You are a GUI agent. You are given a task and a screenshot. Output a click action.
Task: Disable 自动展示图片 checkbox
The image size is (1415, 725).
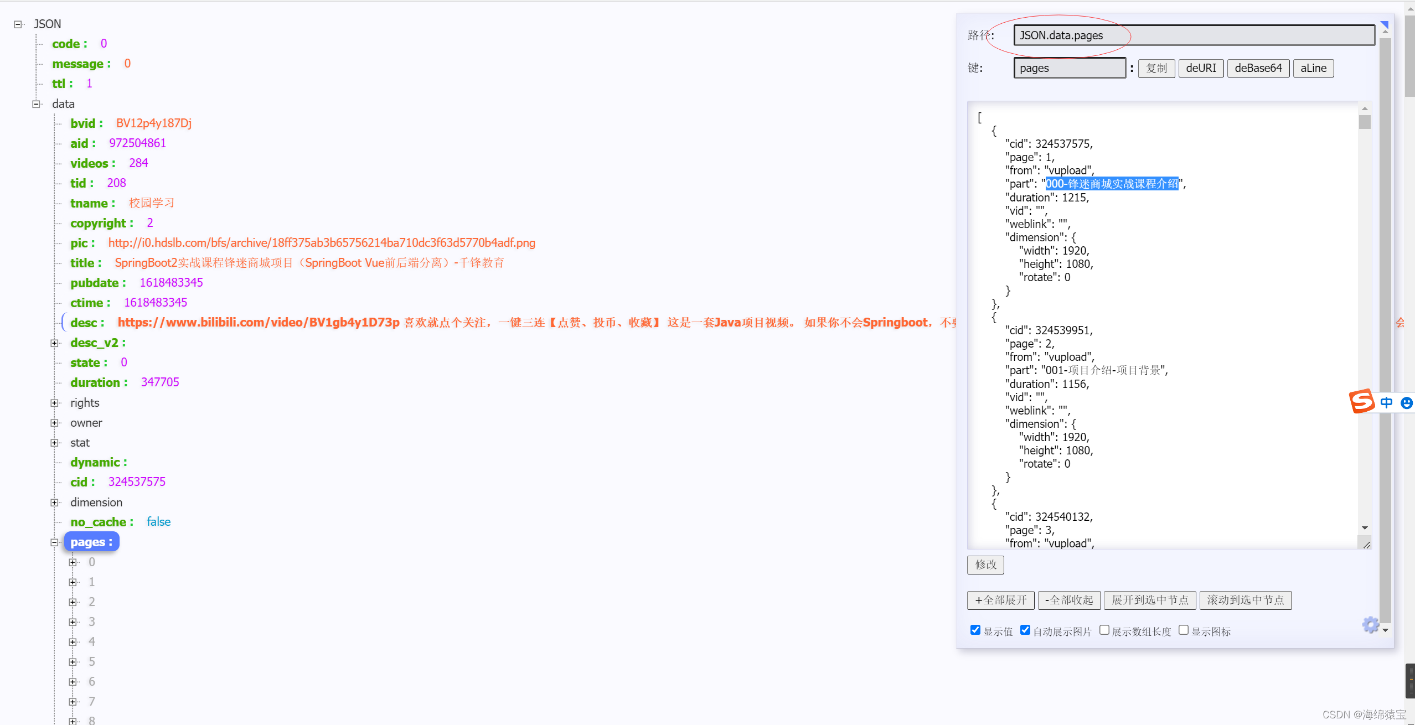tap(1025, 630)
